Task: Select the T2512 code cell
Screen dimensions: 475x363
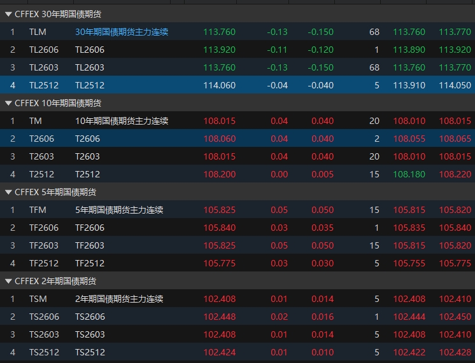Action: pyautogui.click(x=41, y=174)
